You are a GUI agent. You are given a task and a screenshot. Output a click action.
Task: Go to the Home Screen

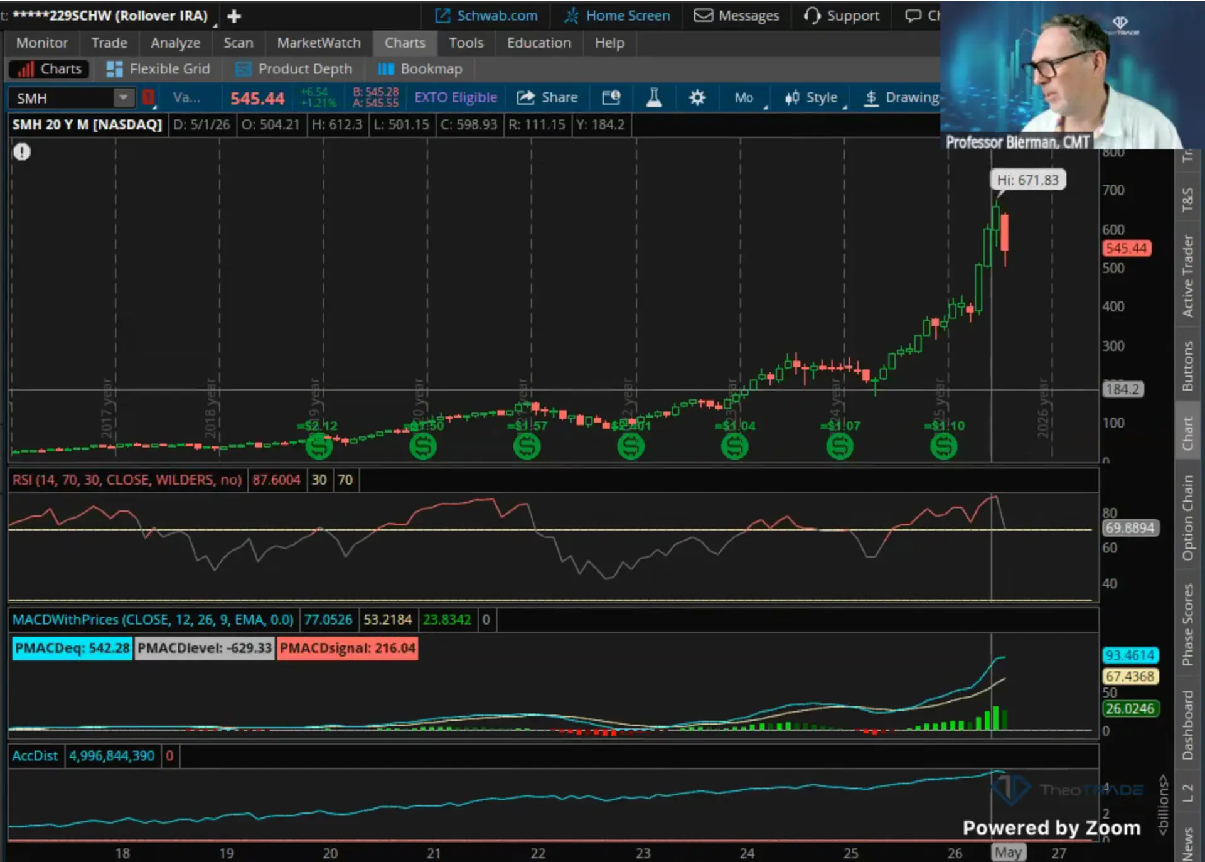(617, 16)
